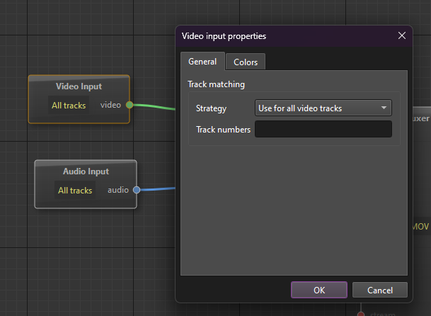Screen dimensions: 431x316
Task: Click the red stream port below the dialog
Action: (x=360, y=314)
